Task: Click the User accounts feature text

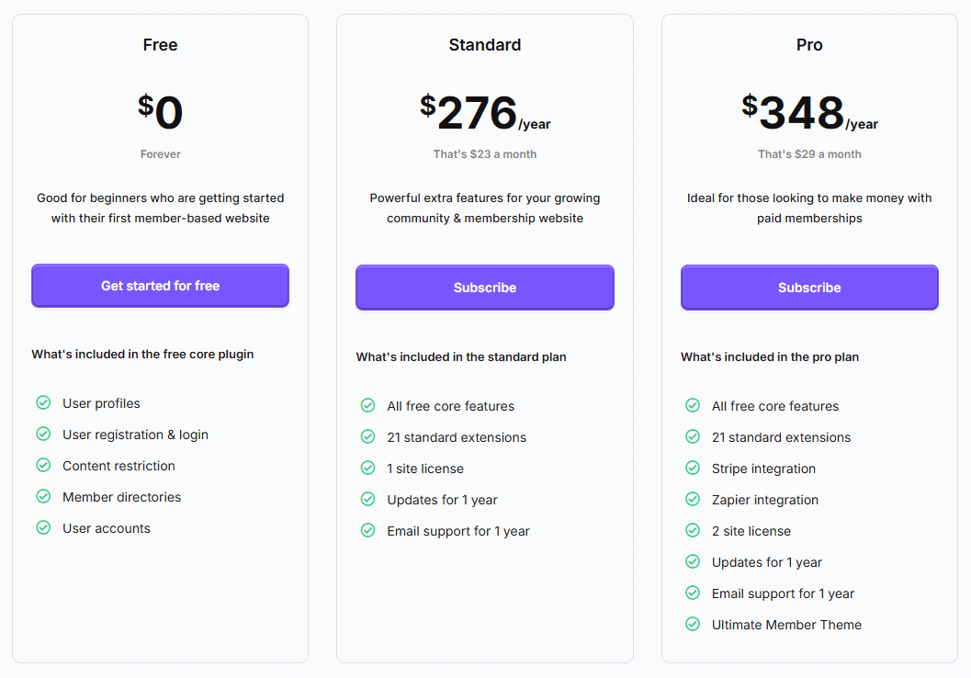Action: coord(107,528)
